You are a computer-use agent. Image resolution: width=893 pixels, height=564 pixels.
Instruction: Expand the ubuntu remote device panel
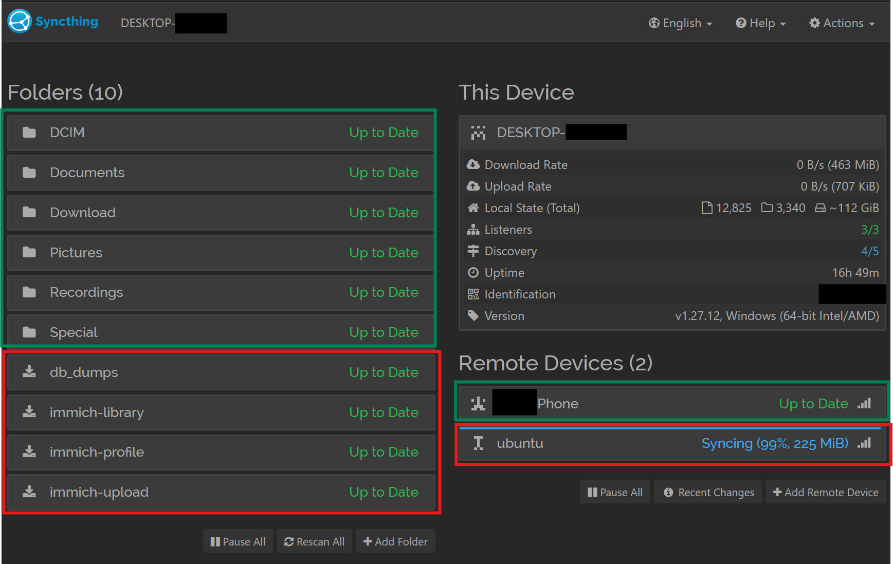672,443
